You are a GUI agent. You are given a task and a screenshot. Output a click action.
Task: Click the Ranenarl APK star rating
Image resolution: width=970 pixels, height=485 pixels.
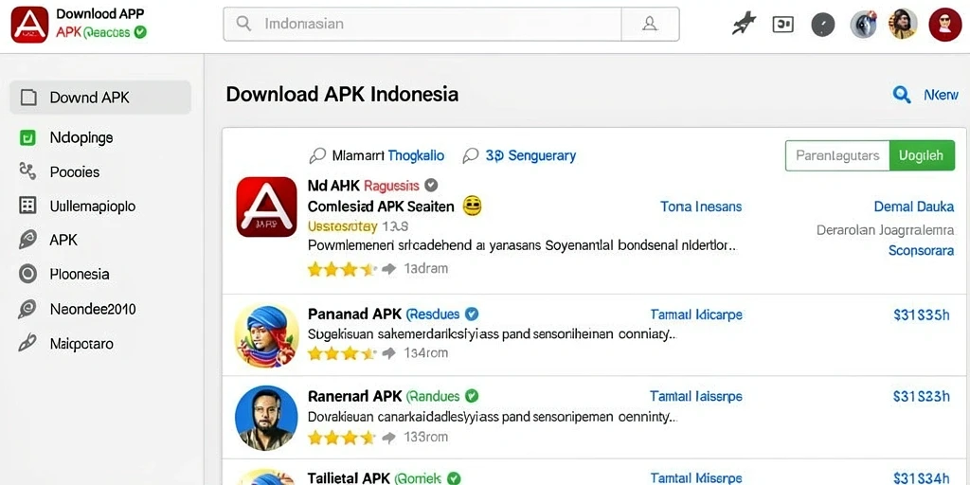pos(342,438)
